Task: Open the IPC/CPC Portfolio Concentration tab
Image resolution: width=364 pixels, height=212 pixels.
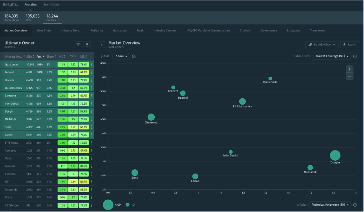Action: pyautogui.click(x=208, y=30)
